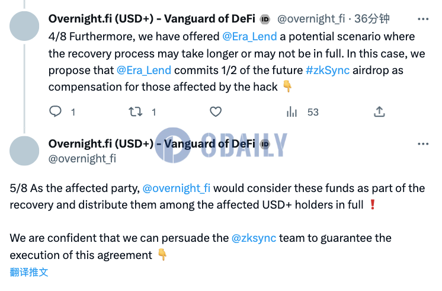
Task: Click the reply icon on the 4/8 tweet
Action: 55,111
